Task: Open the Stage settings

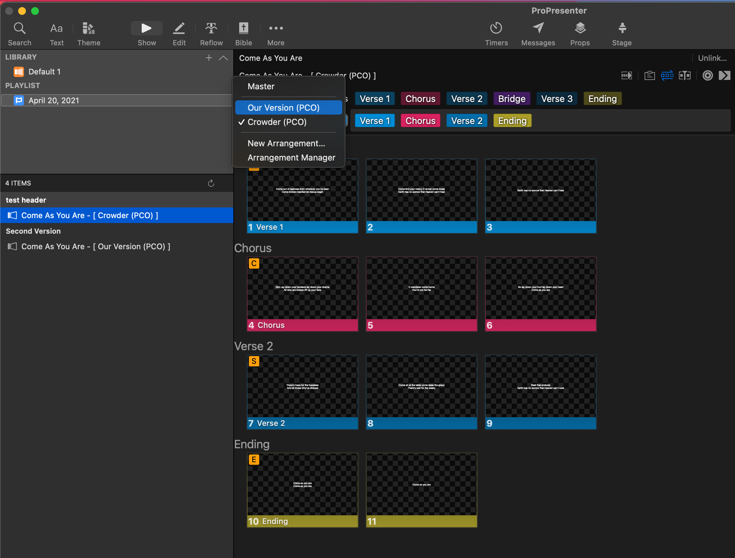Action: pos(622,34)
